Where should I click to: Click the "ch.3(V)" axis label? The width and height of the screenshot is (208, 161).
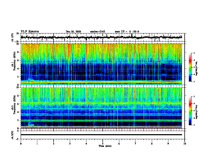click(x=13, y=135)
